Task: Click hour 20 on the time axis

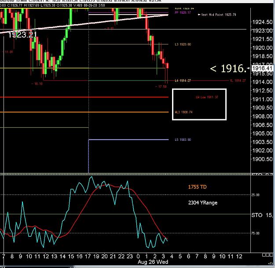Action: (105, 257)
